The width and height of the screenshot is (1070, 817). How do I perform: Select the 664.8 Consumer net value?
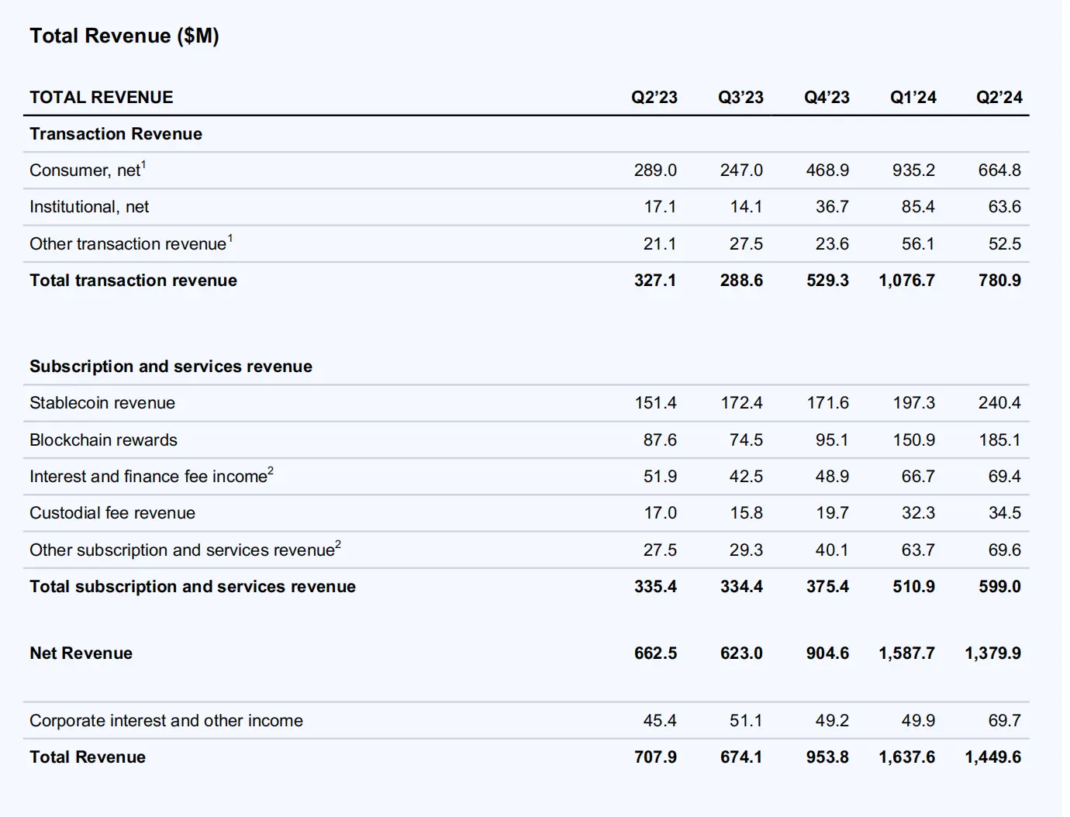tap(999, 170)
